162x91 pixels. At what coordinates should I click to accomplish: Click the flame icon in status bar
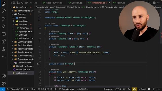point(56,89)
